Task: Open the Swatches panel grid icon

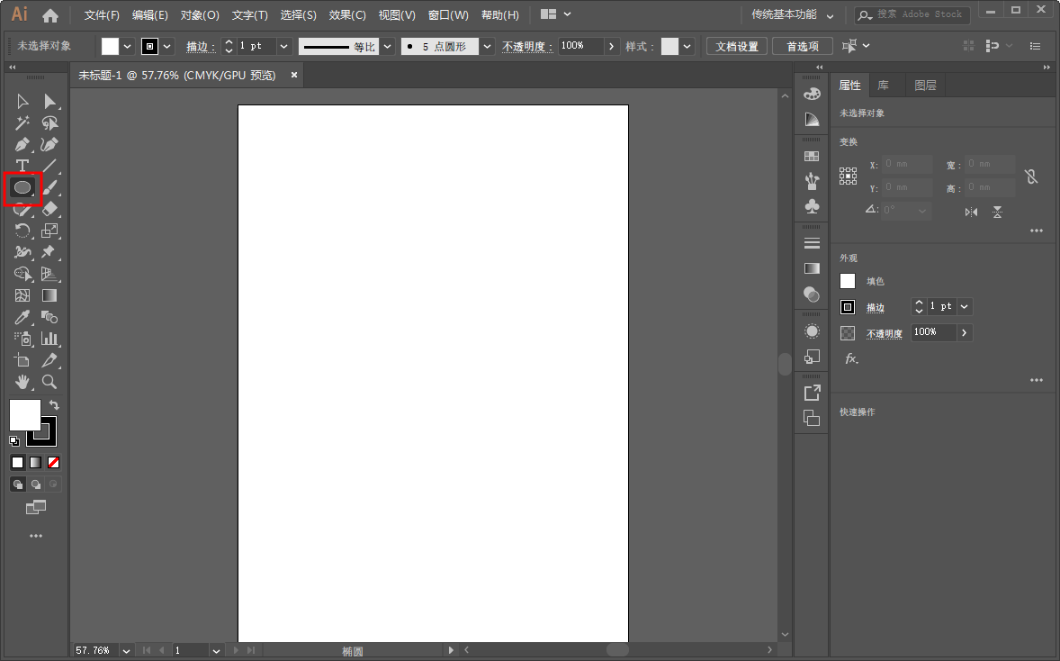Action: click(812, 157)
